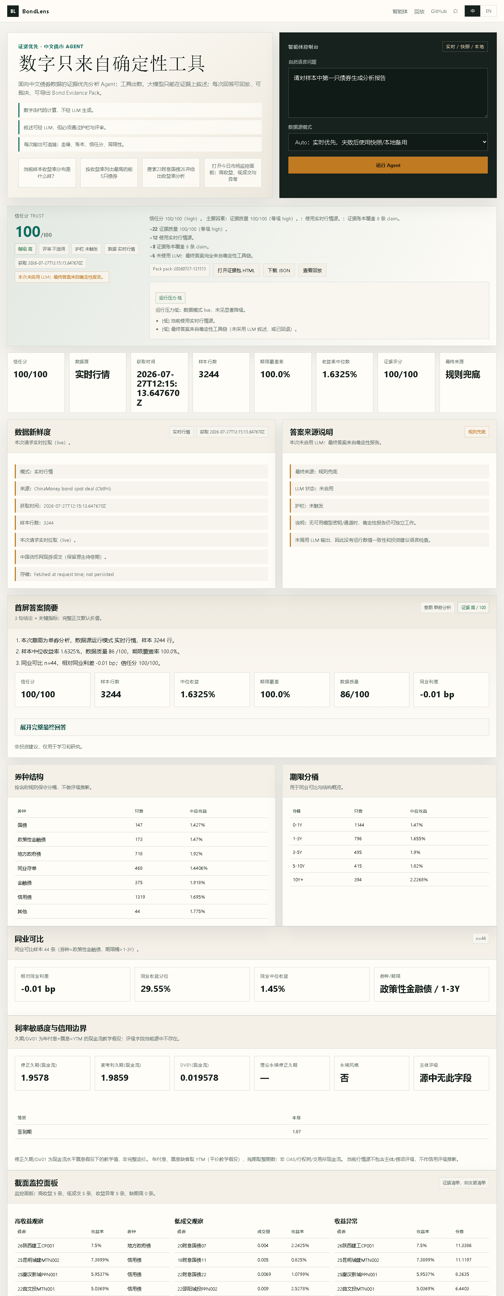Click the 等级 高 badge

(25, 249)
